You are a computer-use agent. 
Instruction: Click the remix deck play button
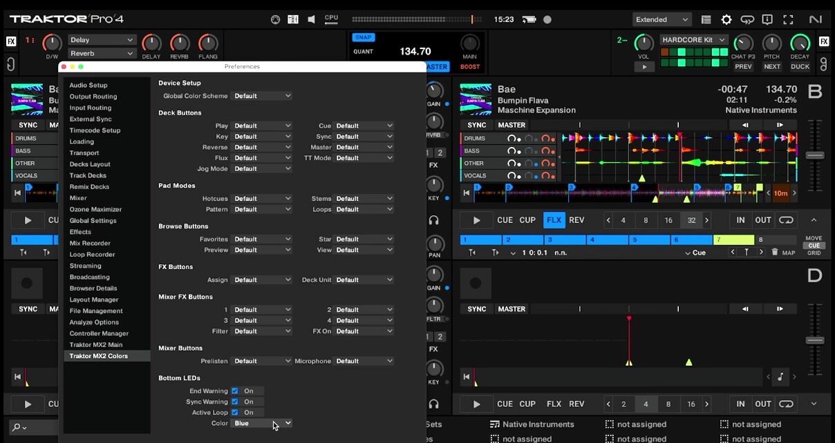coord(644,67)
